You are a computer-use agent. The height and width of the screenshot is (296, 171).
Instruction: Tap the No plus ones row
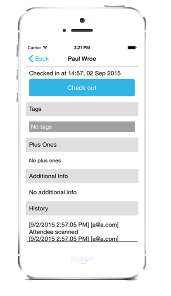pos(82,160)
